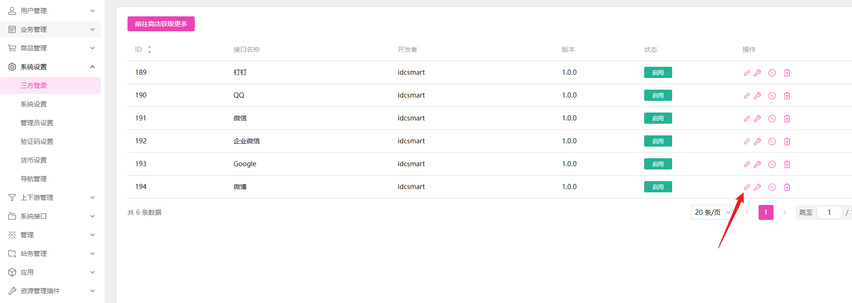Open wrench configuration for 钉钉 row
The height and width of the screenshot is (303, 852).
757,73
